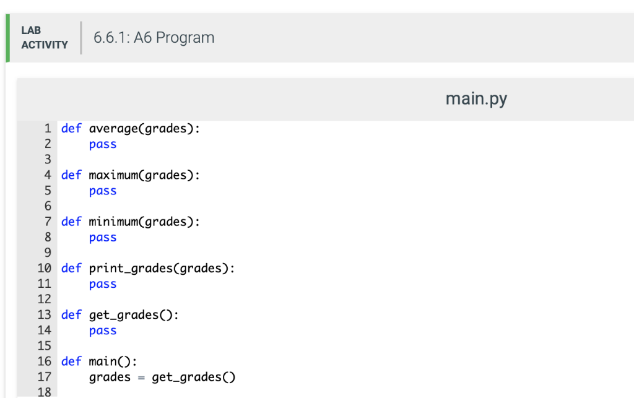Click the pass statement on line 14

click(102, 330)
